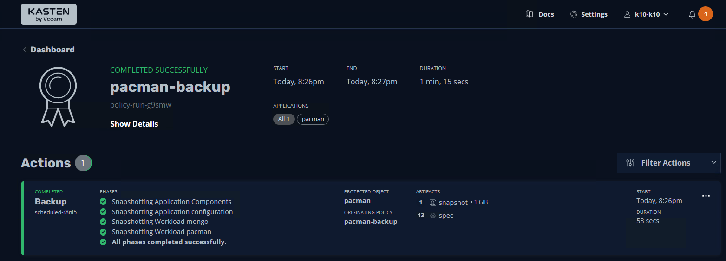Click the pacman-backup originating policy link
The width and height of the screenshot is (726, 261).
[x=371, y=222]
